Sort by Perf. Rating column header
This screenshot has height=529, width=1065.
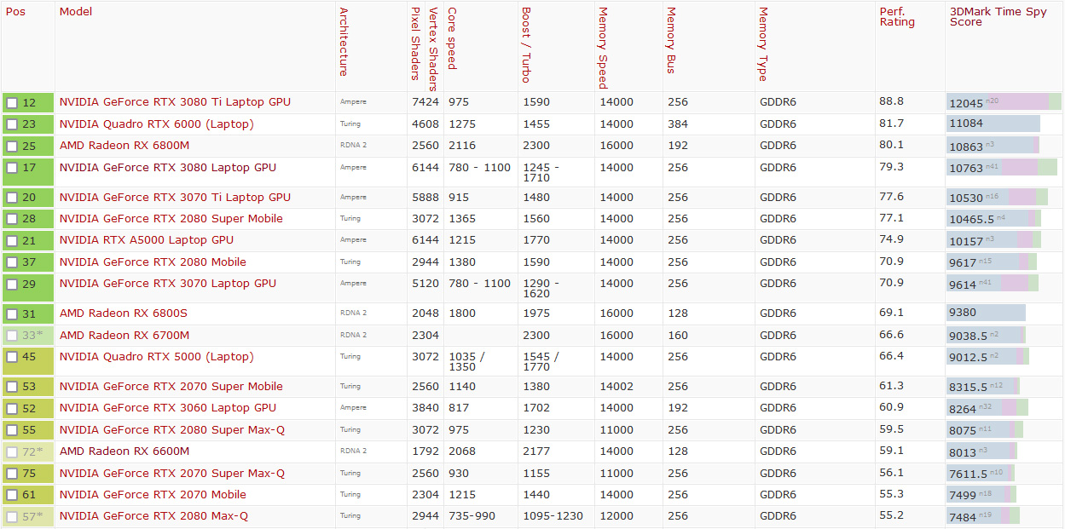(896, 17)
